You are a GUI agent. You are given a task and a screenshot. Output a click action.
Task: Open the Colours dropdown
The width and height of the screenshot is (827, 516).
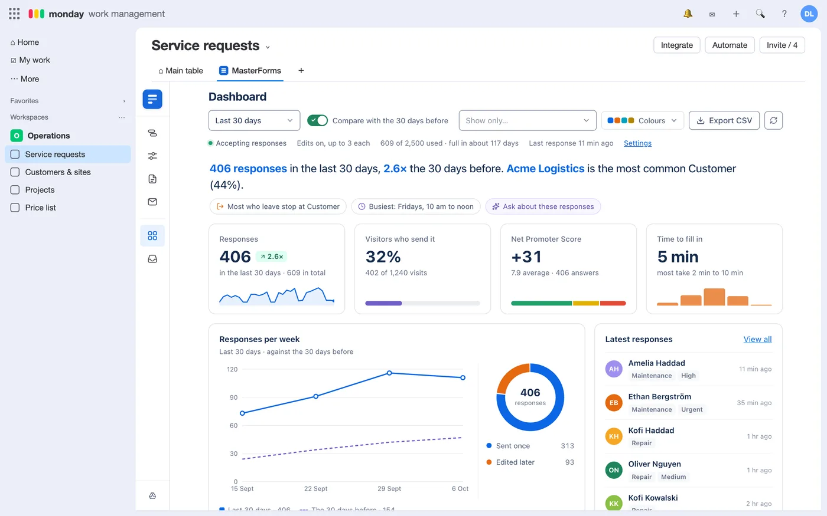click(x=643, y=120)
